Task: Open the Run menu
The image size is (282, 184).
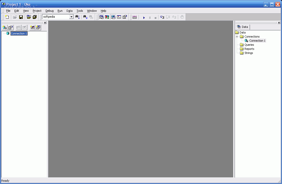Action: 60,11
